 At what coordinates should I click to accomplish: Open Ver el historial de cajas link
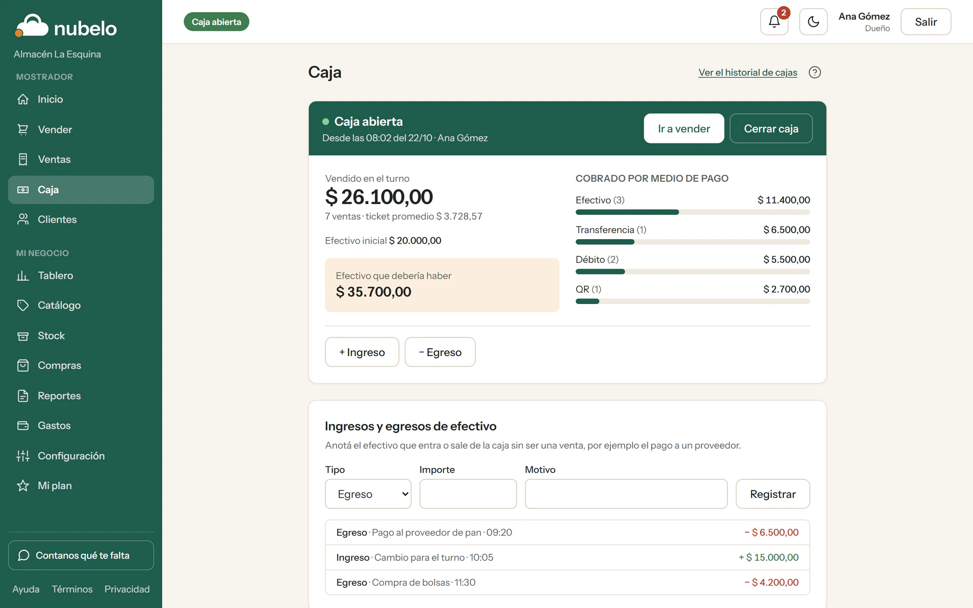click(x=747, y=72)
